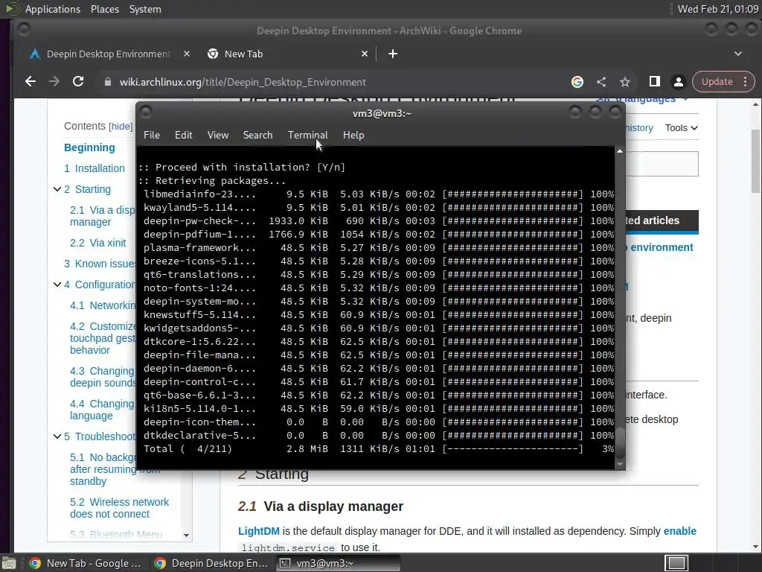This screenshot has width=762, height=572.
Task: Click Chrome forward navigation arrow
Action: 54,82
